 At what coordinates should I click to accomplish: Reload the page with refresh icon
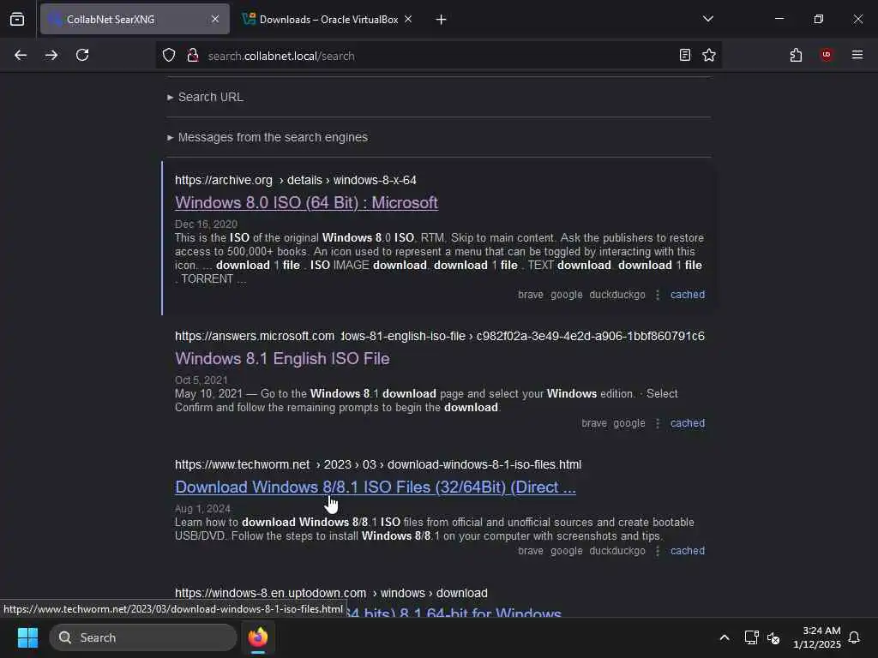82,56
